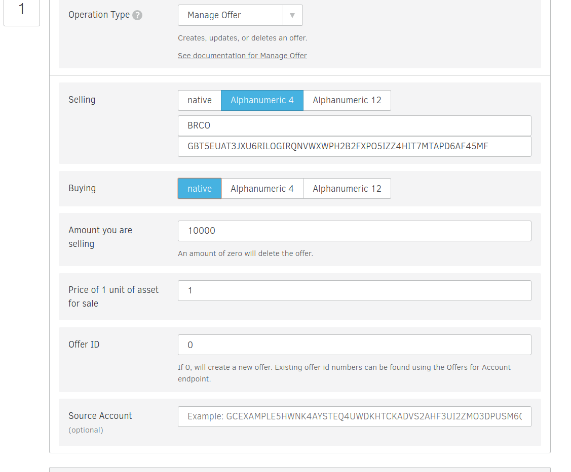Choose Alphanumeric 12 for the Selling asset

tap(347, 100)
